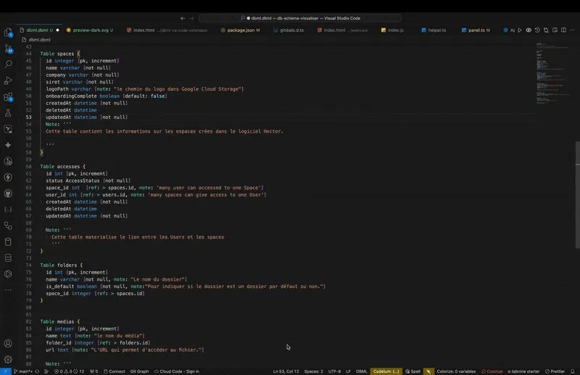This screenshot has height=375, width=580.
Task: Click Git Graph in status bar
Action: [138, 371]
